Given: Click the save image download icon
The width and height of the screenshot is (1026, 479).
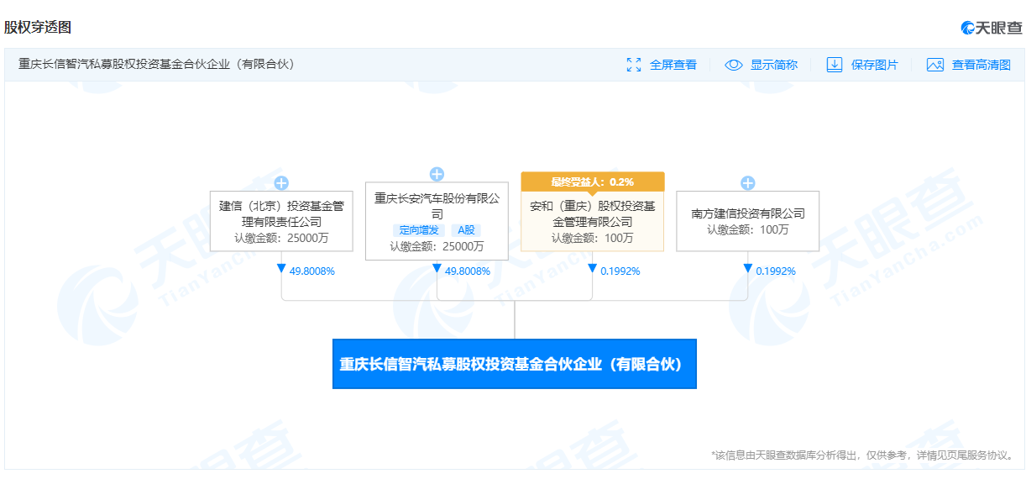Looking at the screenshot, I should tap(834, 65).
